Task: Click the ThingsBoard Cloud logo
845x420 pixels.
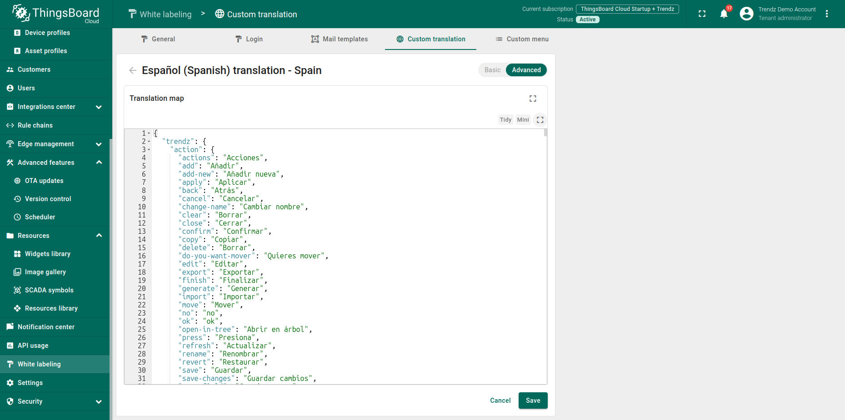Action: click(x=56, y=14)
